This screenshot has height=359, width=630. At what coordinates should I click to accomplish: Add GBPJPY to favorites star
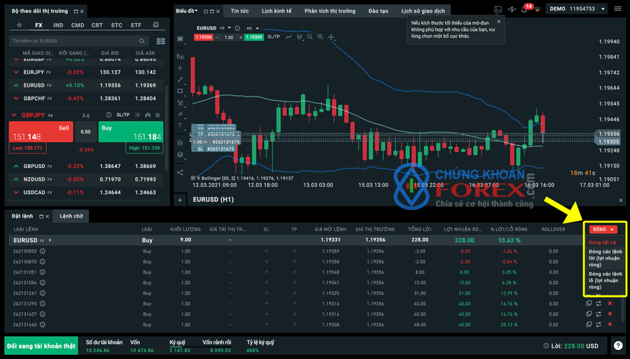pyautogui.click(x=158, y=115)
